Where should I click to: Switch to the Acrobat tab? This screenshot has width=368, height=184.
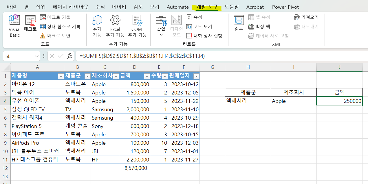[x=255, y=7]
